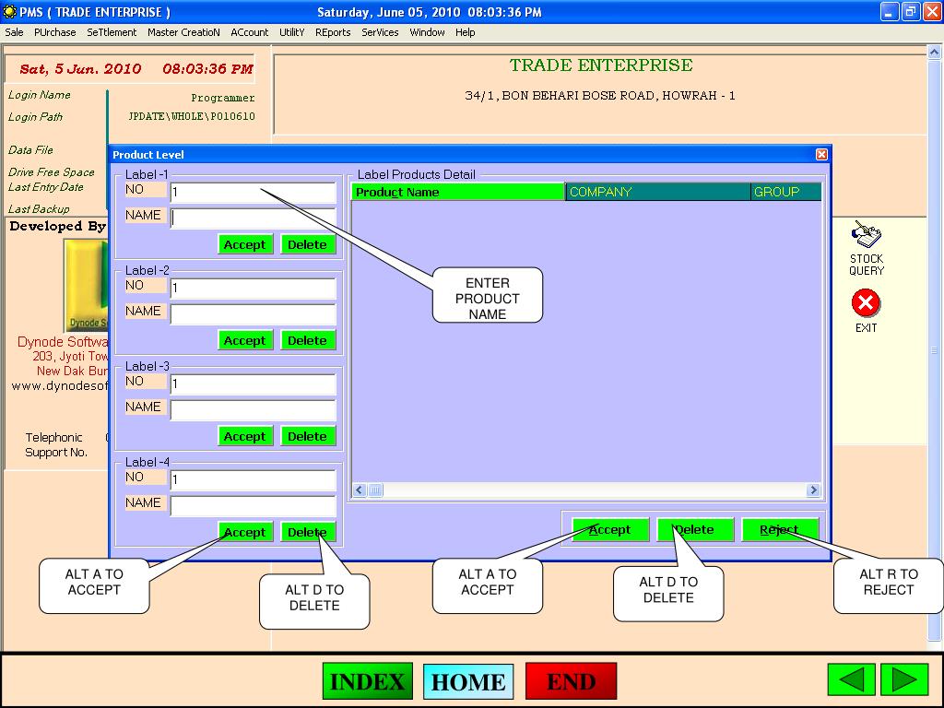Click main window scrollbar up arrow
The width and height of the screenshot is (944, 708).
click(935, 53)
